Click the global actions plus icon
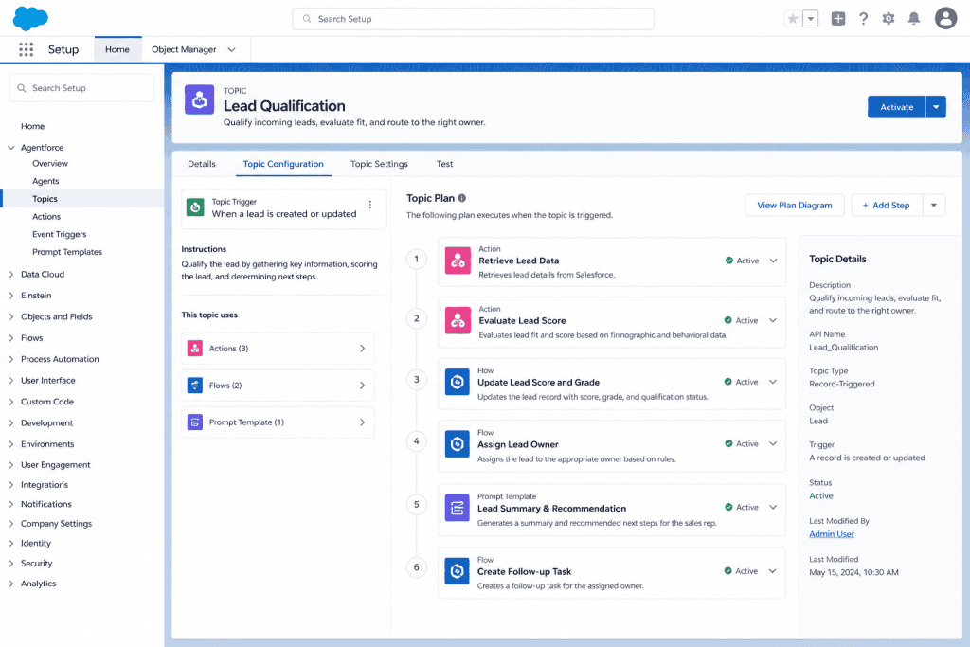Image resolution: width=970 pixels, height=647 pixels. point(838,19)
